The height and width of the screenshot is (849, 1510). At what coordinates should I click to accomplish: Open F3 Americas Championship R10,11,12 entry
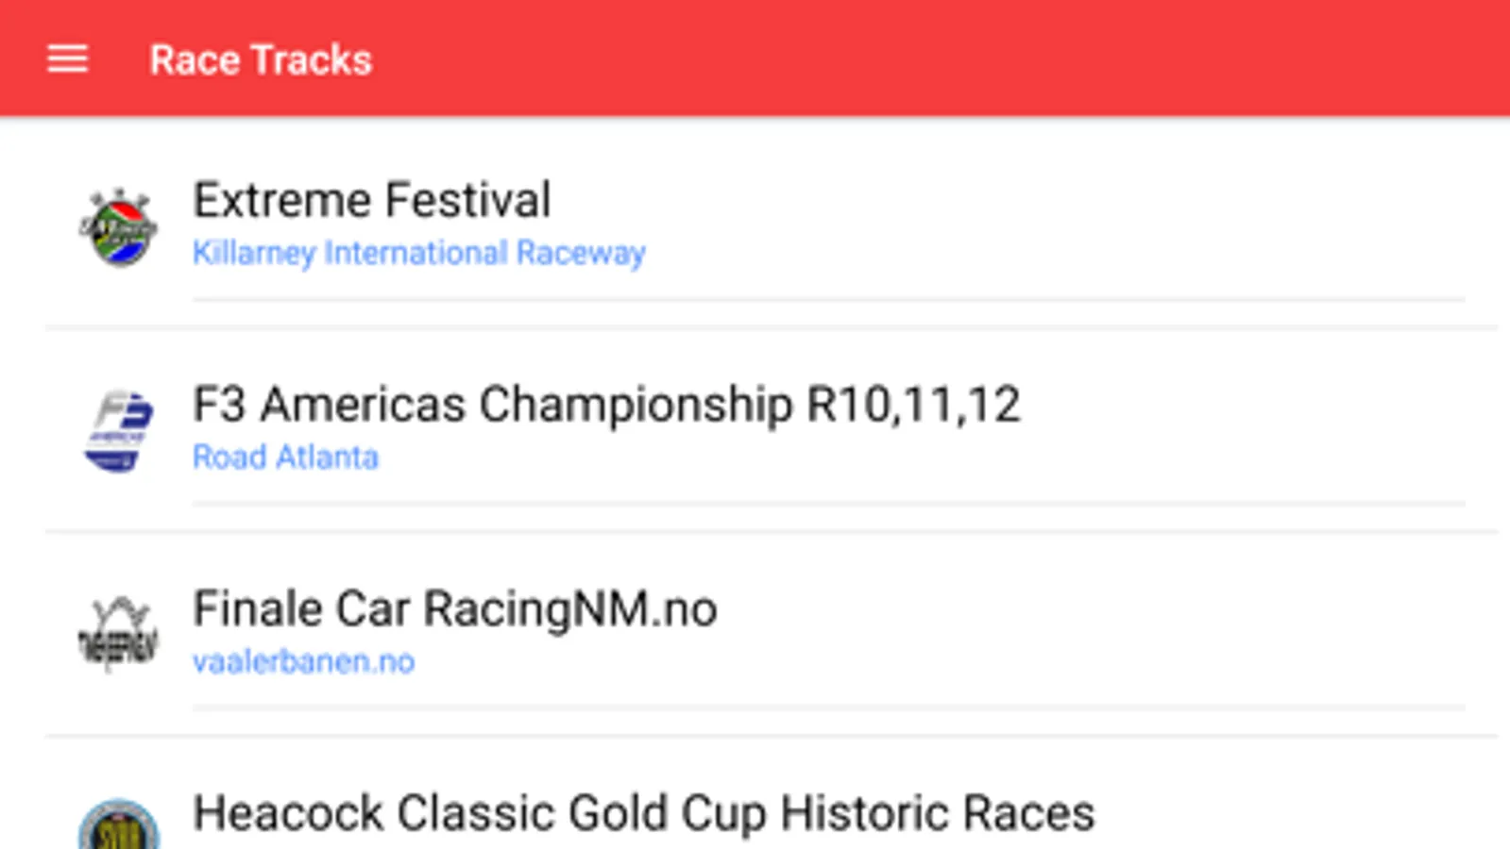click(x=605, y=405)
